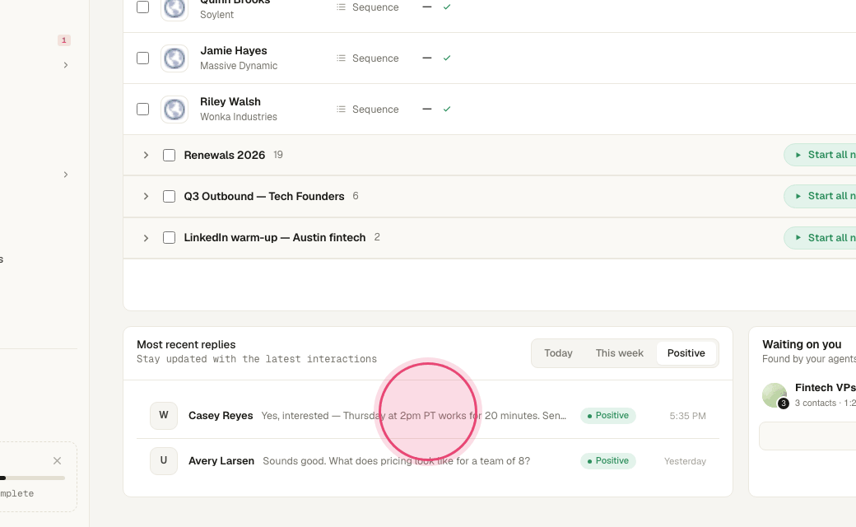Click the W avatar next to Casey Reyes
The width and height of the screenshot is (856, 527).
[164, 416]
